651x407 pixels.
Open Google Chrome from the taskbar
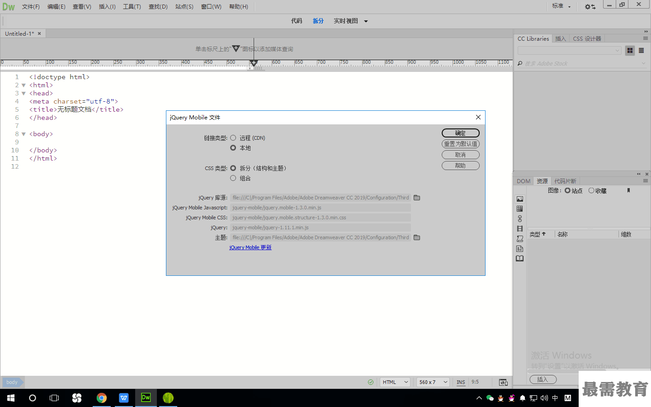[102, 398]
